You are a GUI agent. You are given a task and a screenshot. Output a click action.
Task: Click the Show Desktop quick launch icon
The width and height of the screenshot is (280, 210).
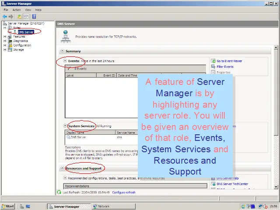tap(28, 206)
